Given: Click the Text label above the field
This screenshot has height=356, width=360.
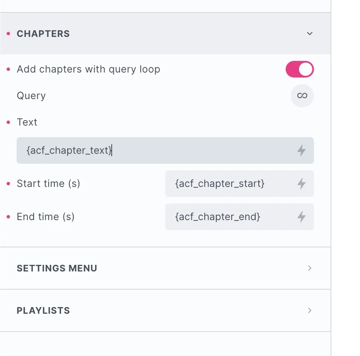Looking at the screenshot, I should pos(27,122).
